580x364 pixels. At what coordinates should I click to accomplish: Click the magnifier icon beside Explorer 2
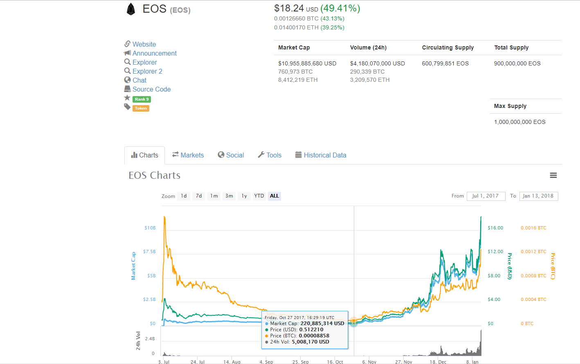(x=128, y=71)
